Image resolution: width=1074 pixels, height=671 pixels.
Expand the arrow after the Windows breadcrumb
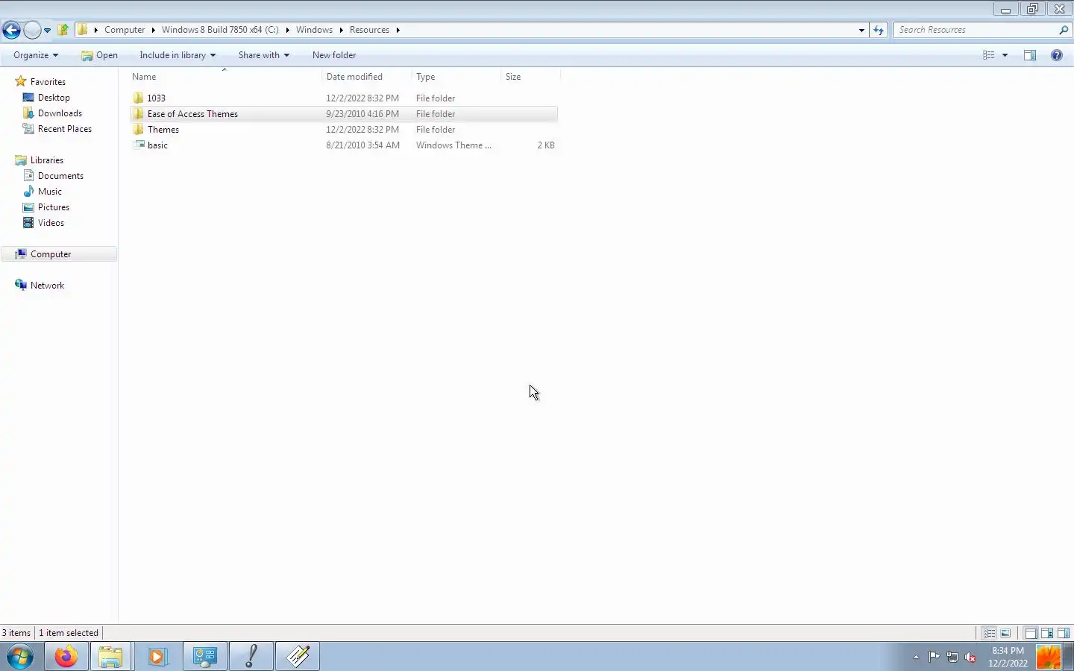tap(341, 30)
